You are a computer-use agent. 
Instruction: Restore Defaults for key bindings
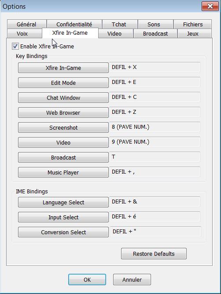coord(154,254)
